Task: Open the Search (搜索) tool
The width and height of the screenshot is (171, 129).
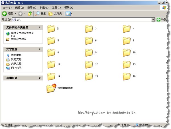Action: click(x=40, y=13)
